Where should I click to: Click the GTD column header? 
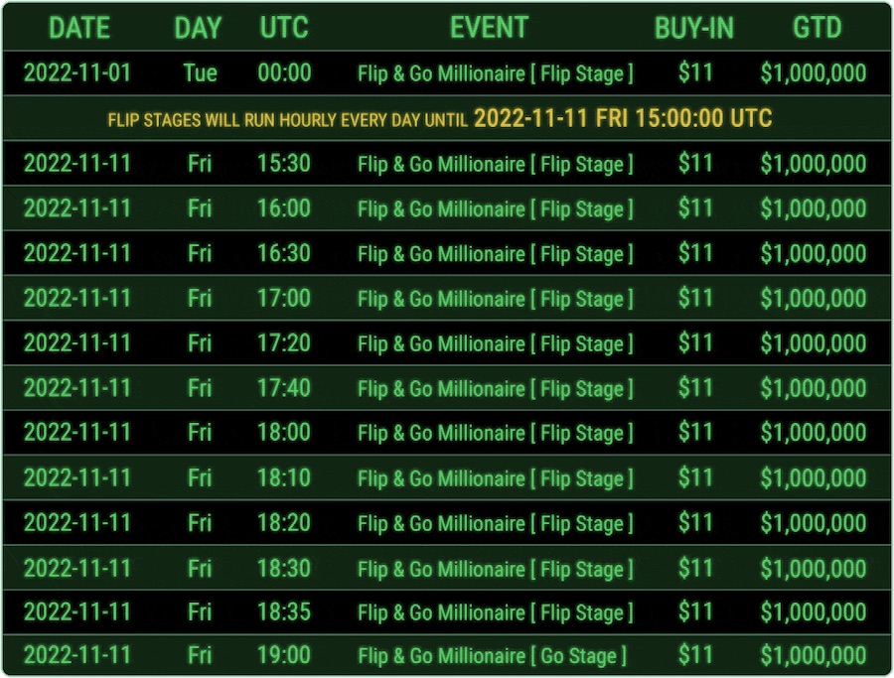pyautogui.click(x=817, y=28)
